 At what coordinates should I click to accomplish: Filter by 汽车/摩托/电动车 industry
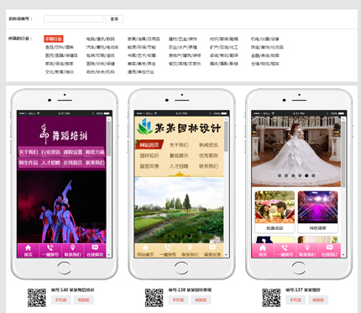102,47
